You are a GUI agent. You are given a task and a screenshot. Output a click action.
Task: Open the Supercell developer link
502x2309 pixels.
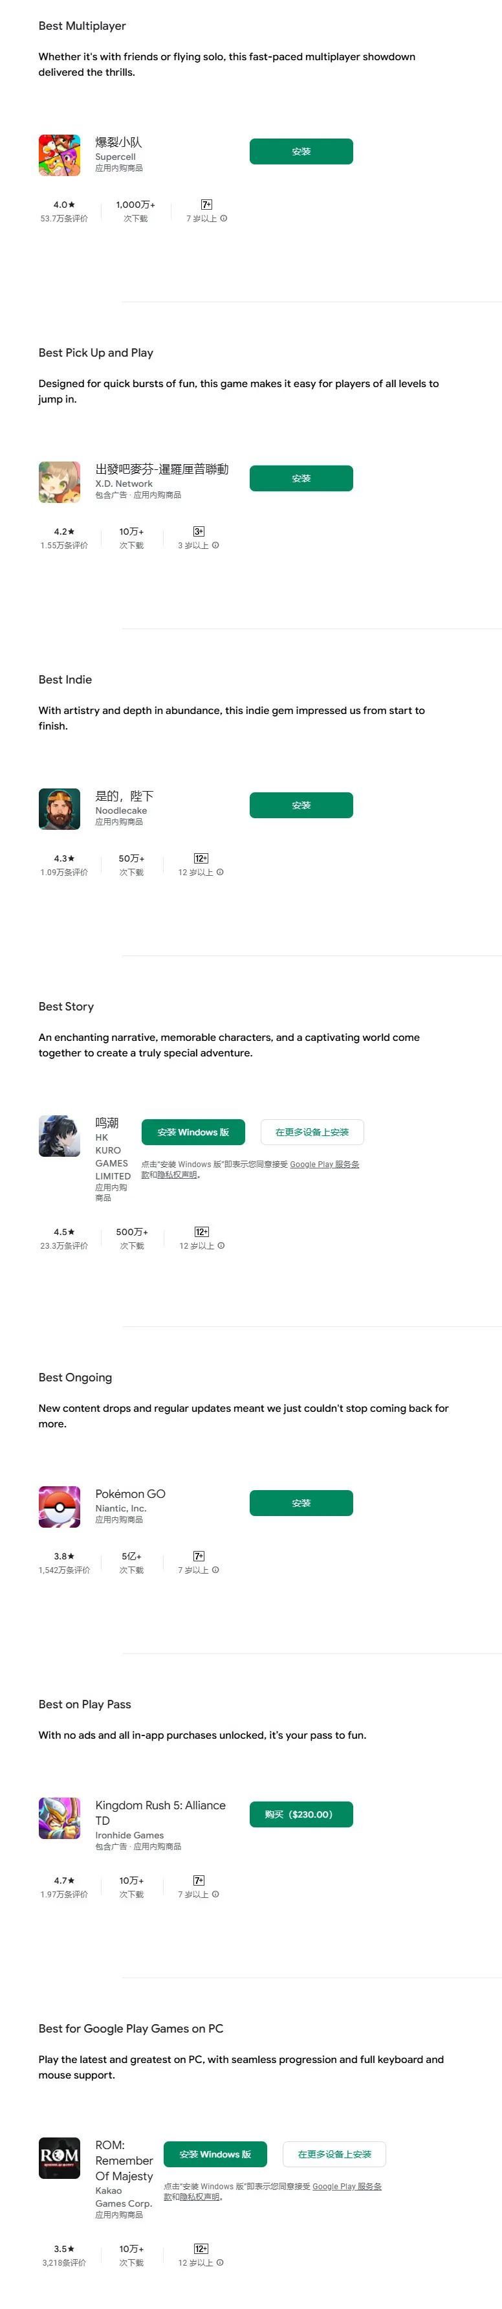115,157
